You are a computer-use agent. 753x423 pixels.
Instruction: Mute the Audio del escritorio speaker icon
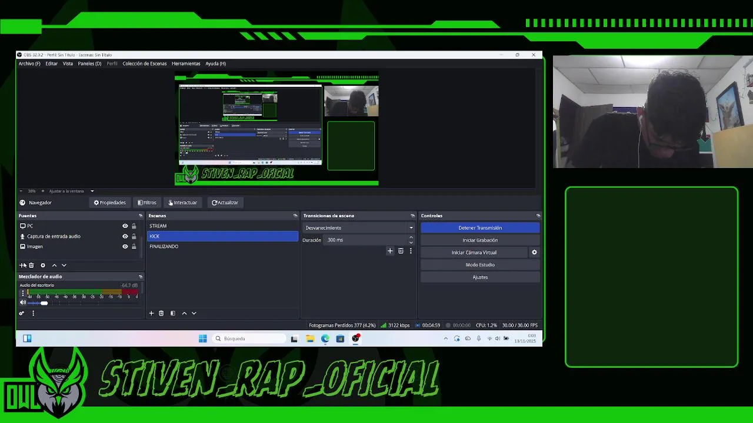pyautogui.click(x=23, y=303)
